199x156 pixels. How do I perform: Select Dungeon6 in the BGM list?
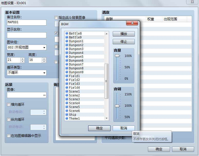(84, 60)
